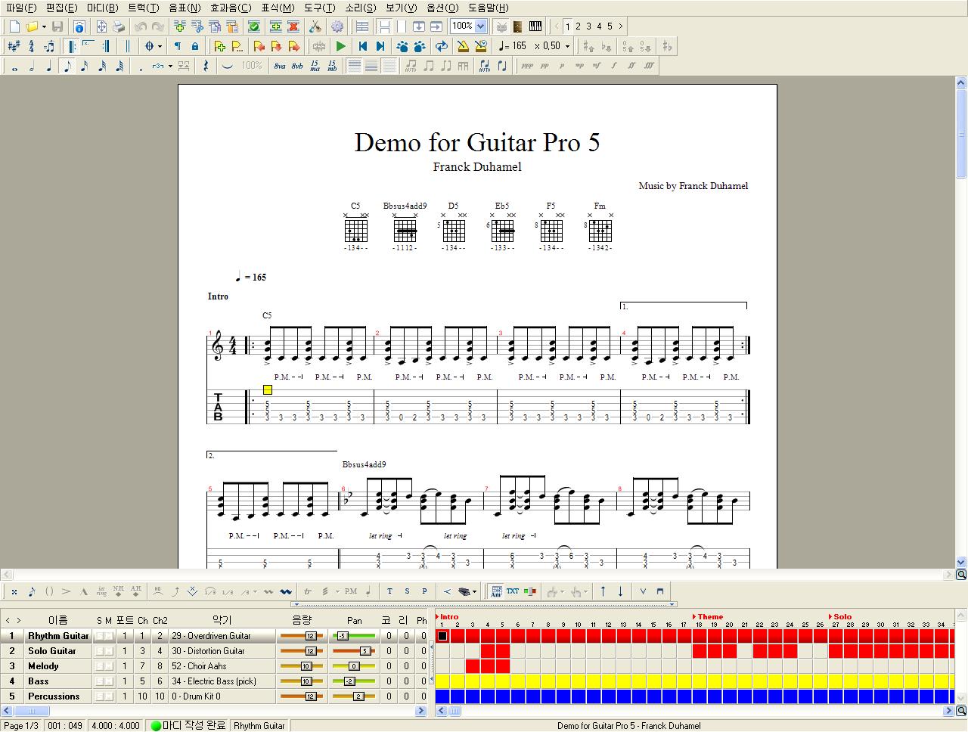The image size is (968, 732).
Task: Toggle solo box for Rhythm Guitar track
Action: click(99, 636)
